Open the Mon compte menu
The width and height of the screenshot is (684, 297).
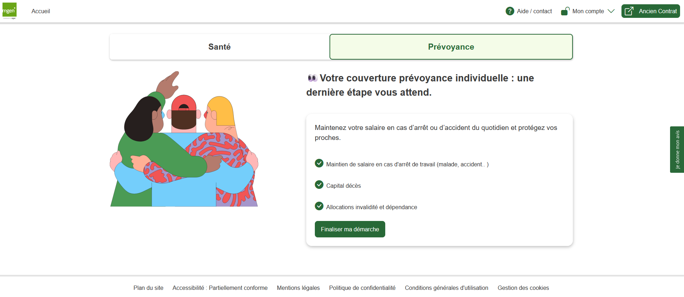pos(588,11)
